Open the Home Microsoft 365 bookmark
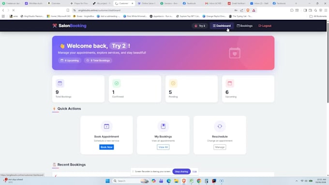 click(x=59, y=16)
